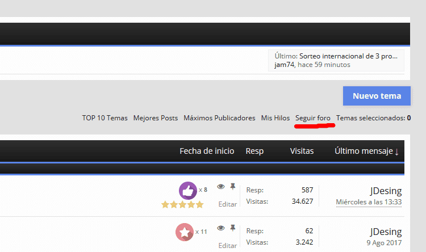The image size is (426, 252).
Task: Click 9 Ago 2017 date
Action: tap(384, 243)
